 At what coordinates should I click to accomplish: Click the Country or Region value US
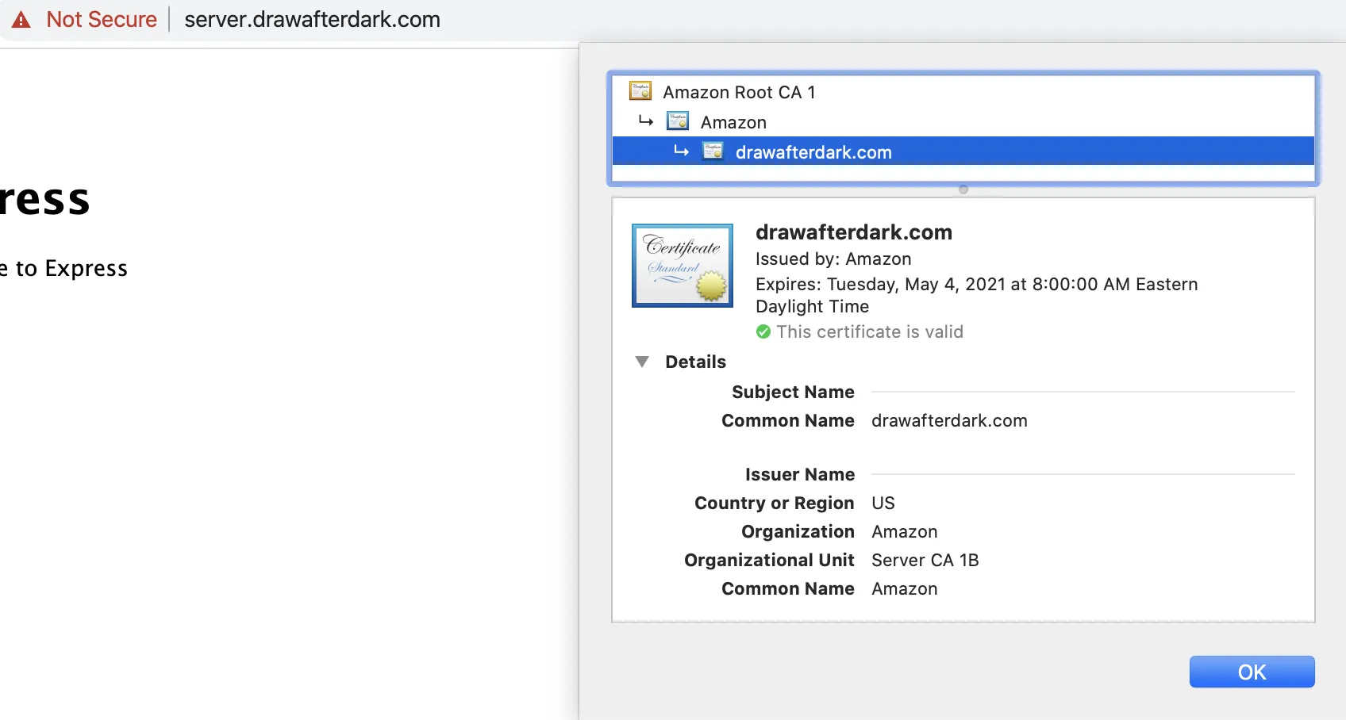click(883, 503)
